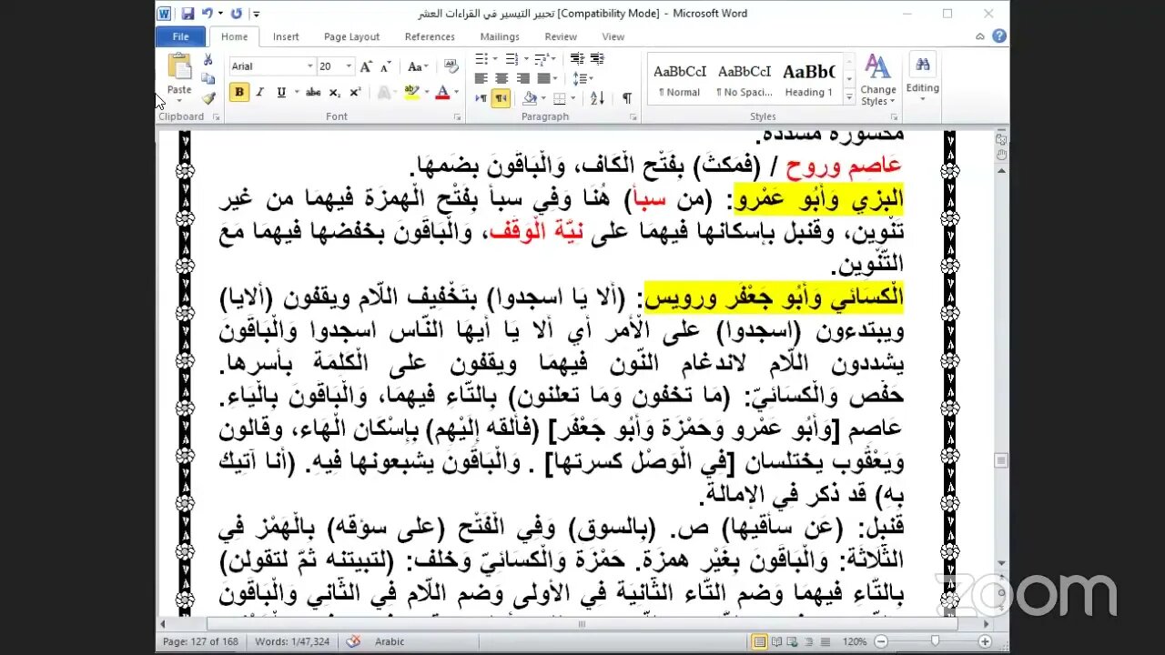Toggle Underline formatting
Viewport: 1165px width, 655px height.
coord(280,92)
